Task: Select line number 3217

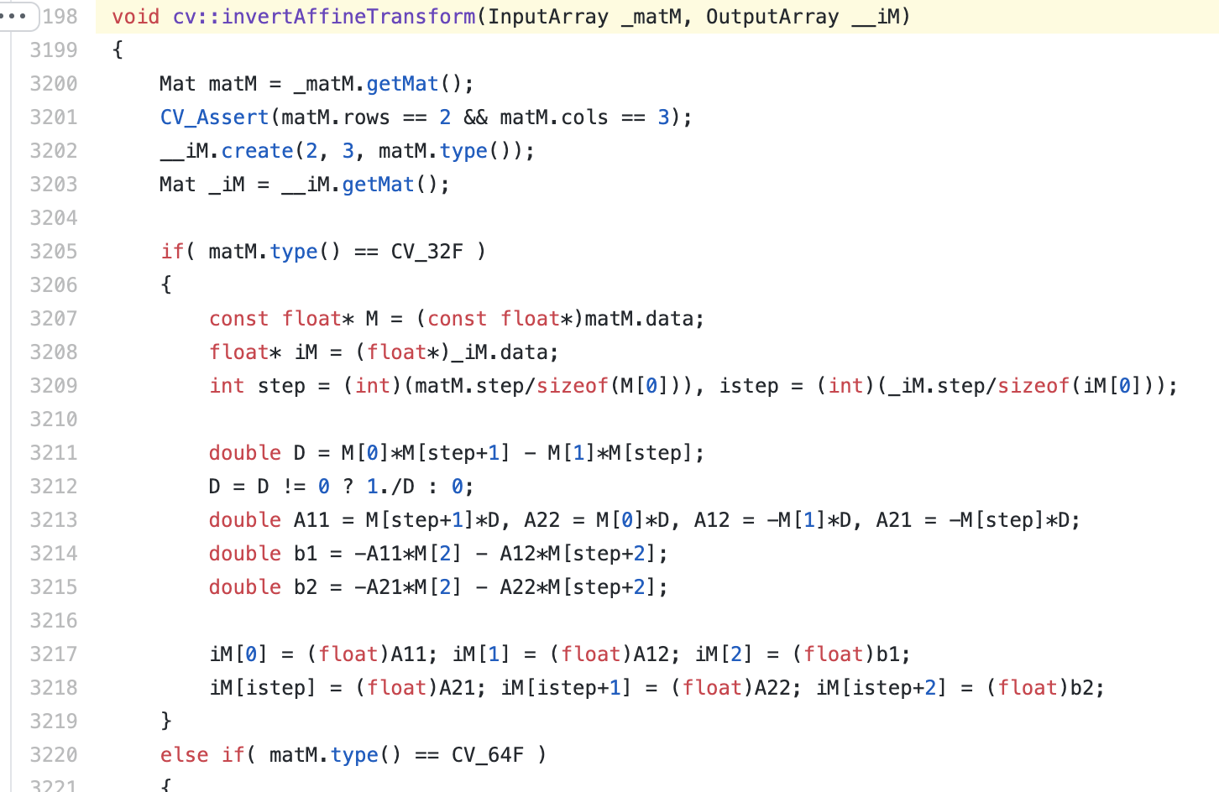Action: (x=54, y=654)
